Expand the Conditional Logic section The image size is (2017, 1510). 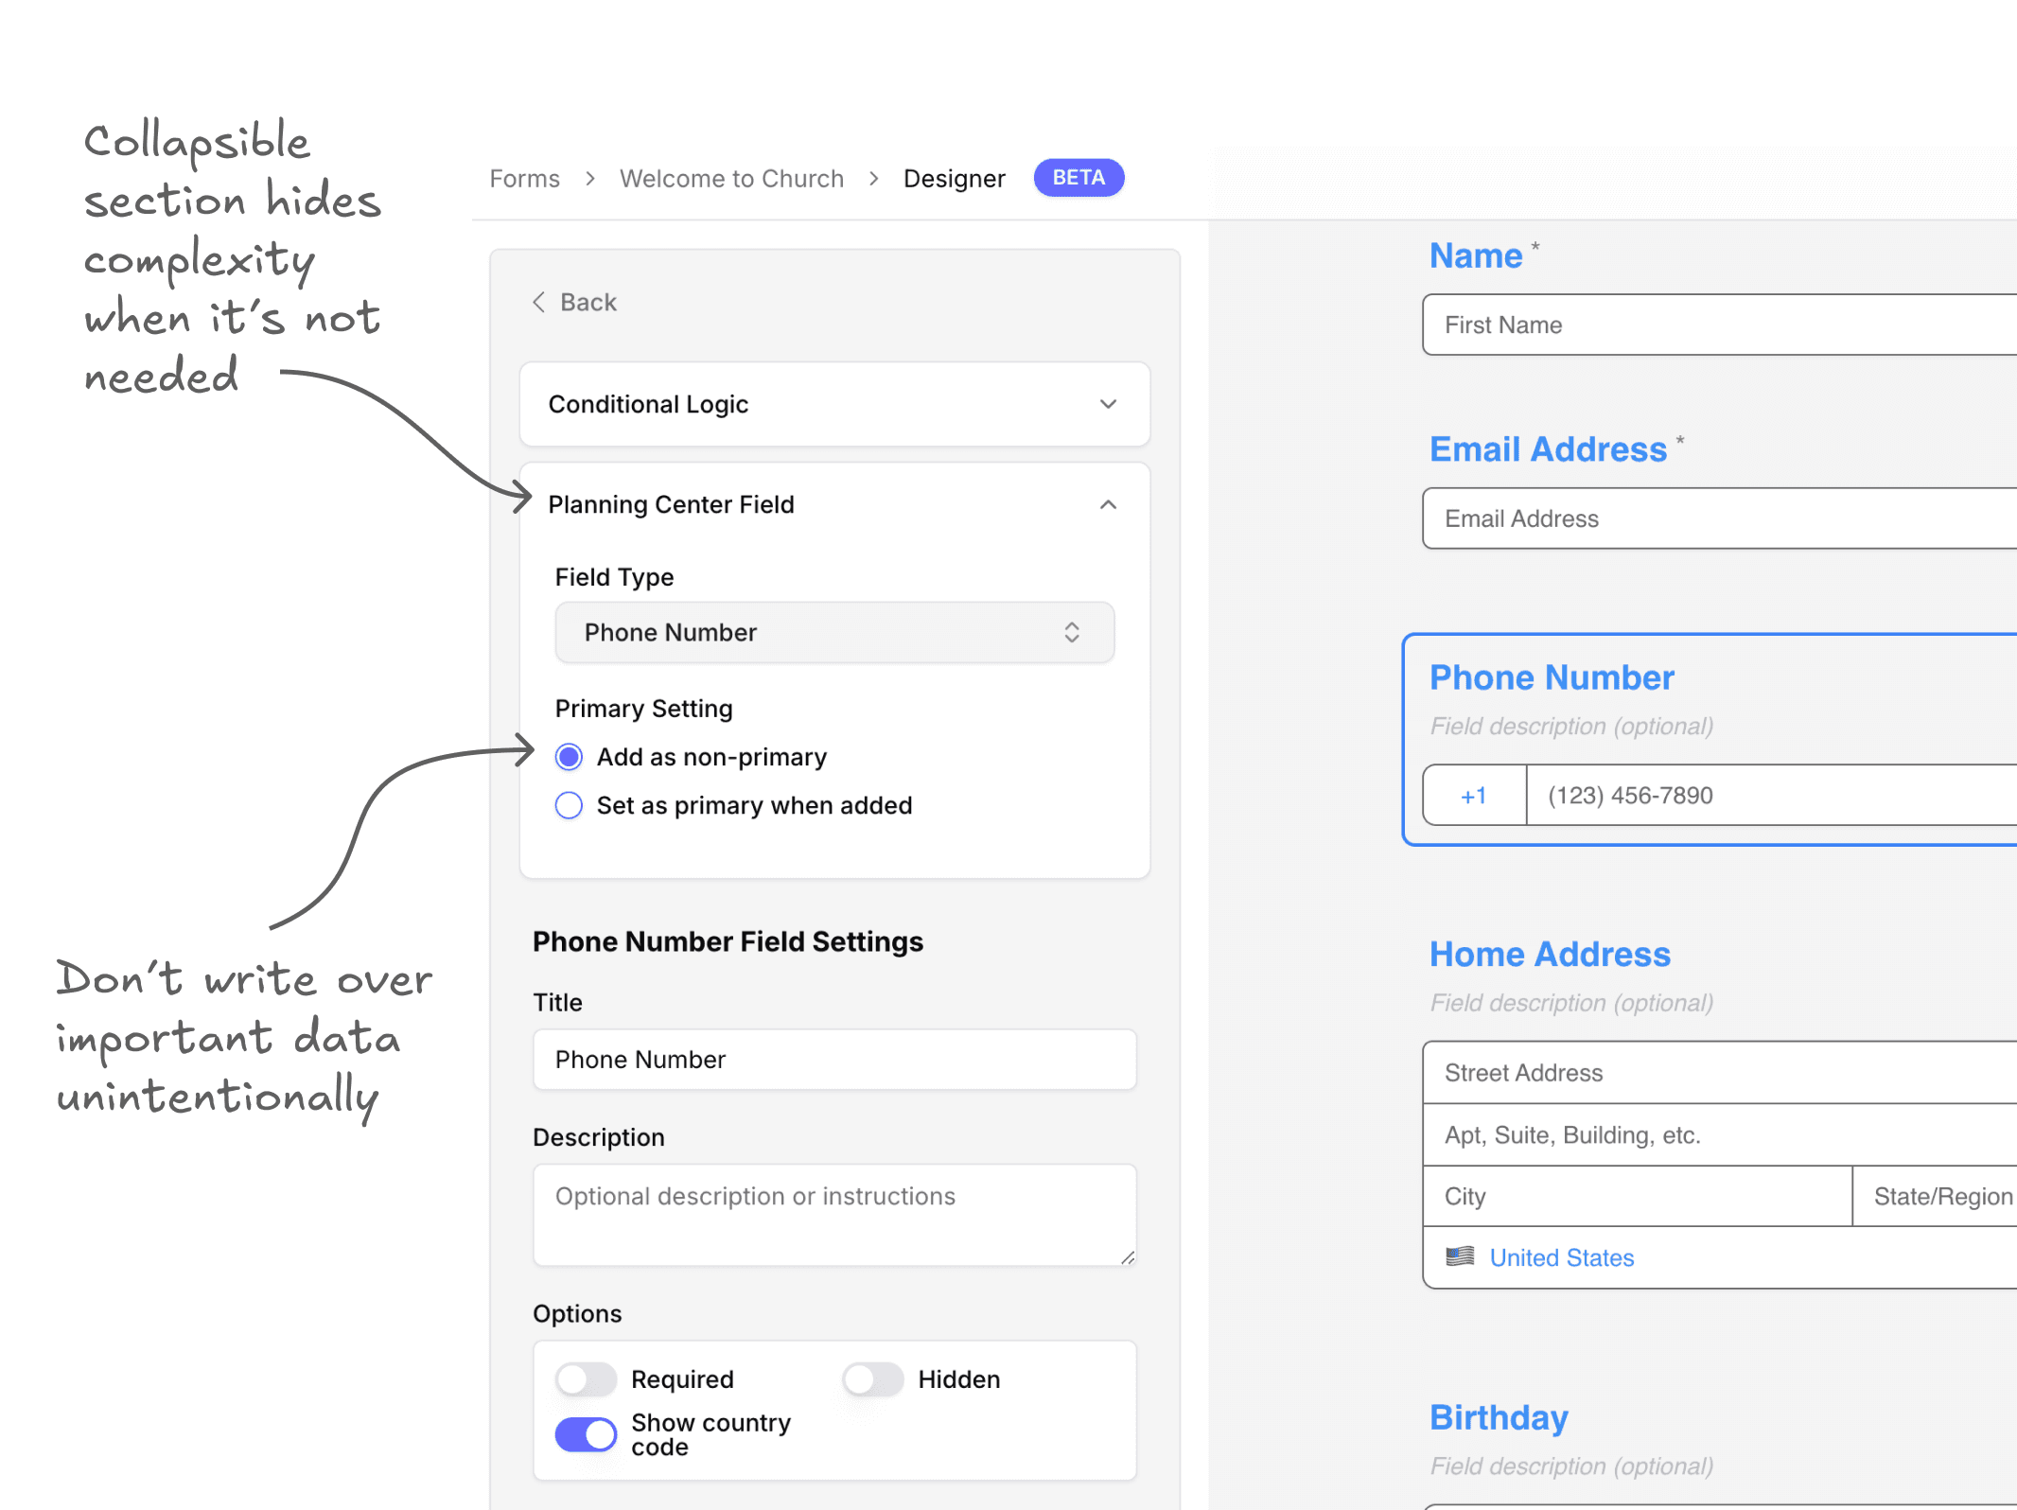tap(1108, 404)
